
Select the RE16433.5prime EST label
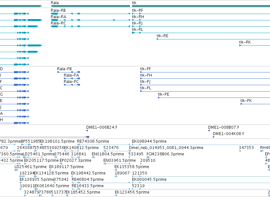click(88, 186)
